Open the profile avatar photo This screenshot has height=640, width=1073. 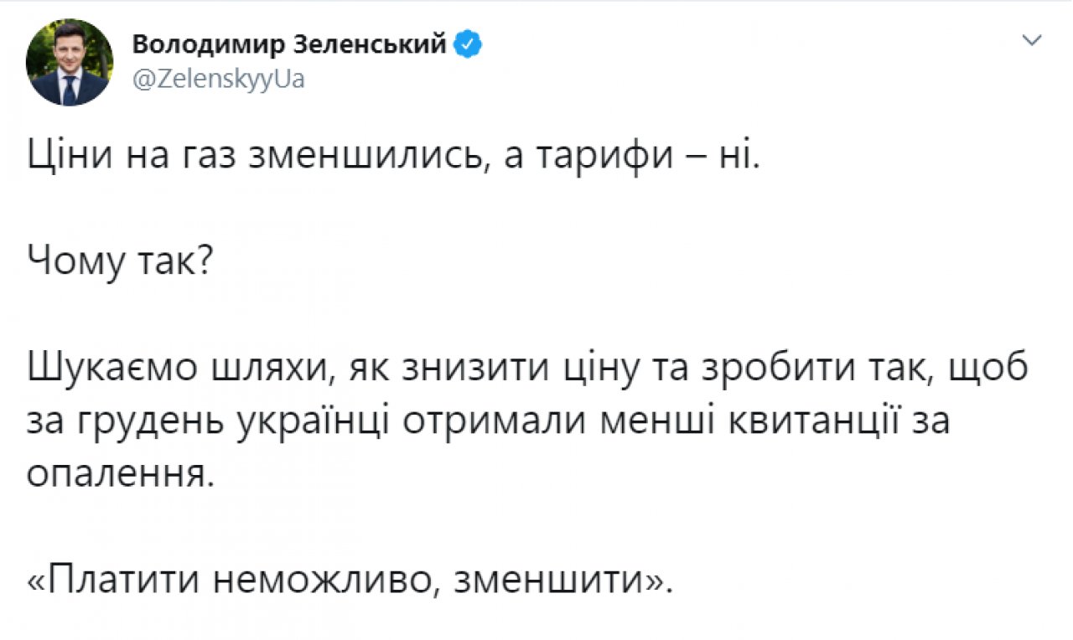point(69,63)
